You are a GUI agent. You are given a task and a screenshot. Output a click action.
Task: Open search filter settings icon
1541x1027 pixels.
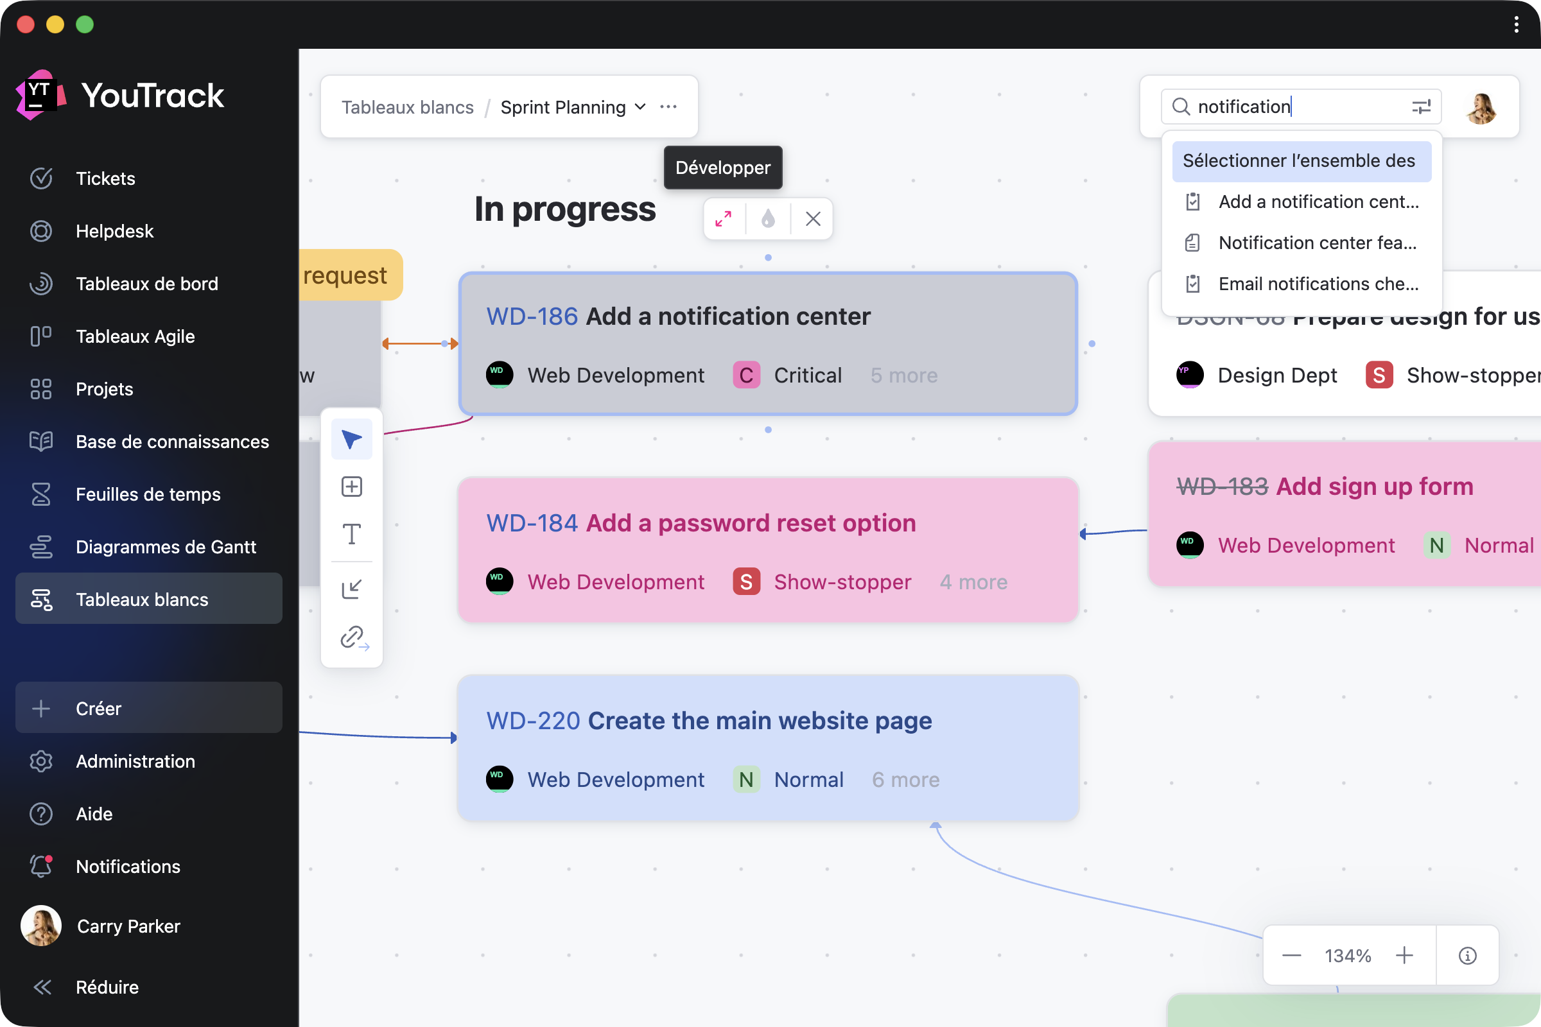[x=1420, y=107]
